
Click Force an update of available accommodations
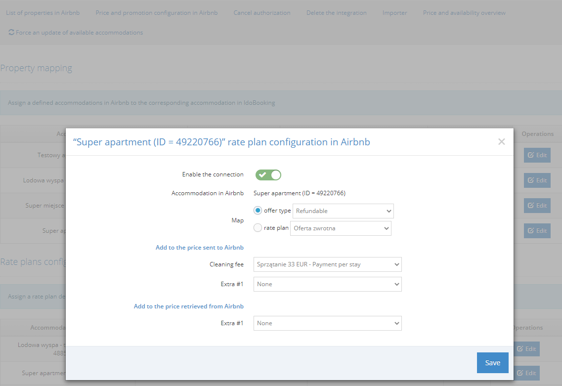pyautogui.click(x=79, y=33)
